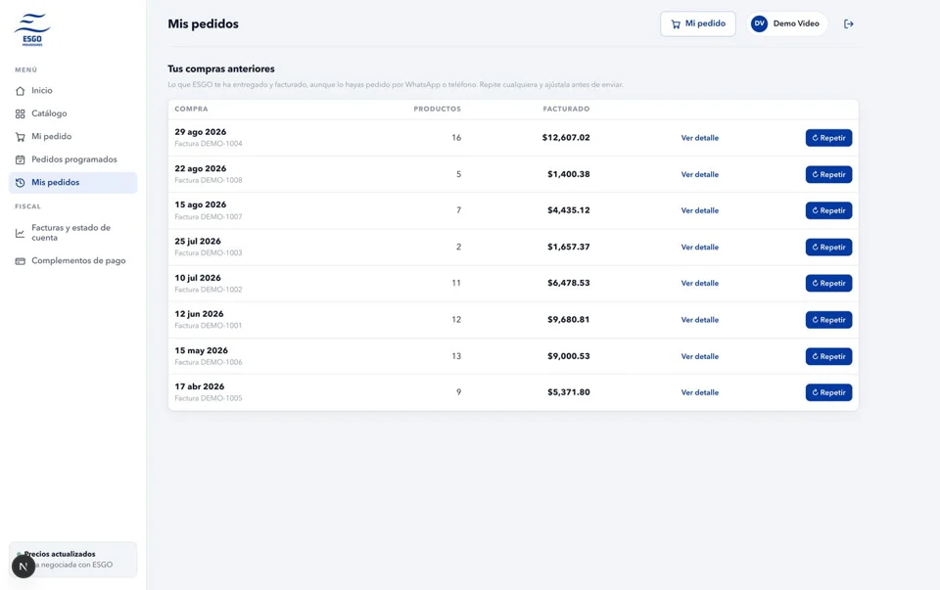The image size is (940, 590).
Task: Click the amount $6,478.53
Action: [x=568, y=283]
